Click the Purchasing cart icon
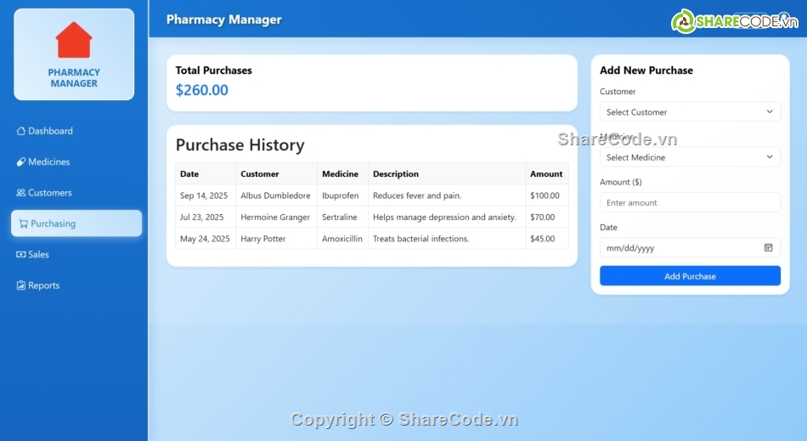 23,223
